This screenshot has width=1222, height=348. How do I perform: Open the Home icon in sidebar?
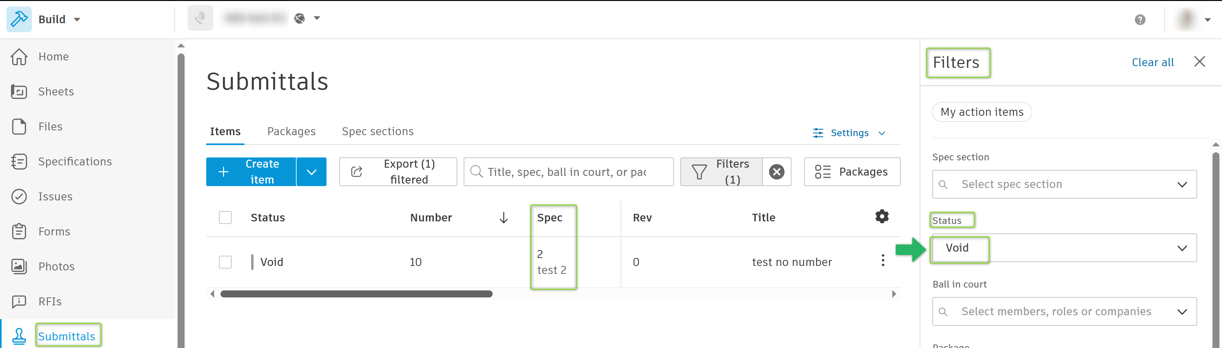(19, 57)
